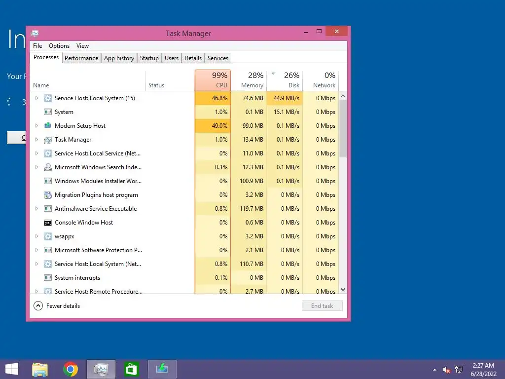Expand Service Host: Local Service (Net...)
Screen dimensions: 505x379
pos(36,153)
